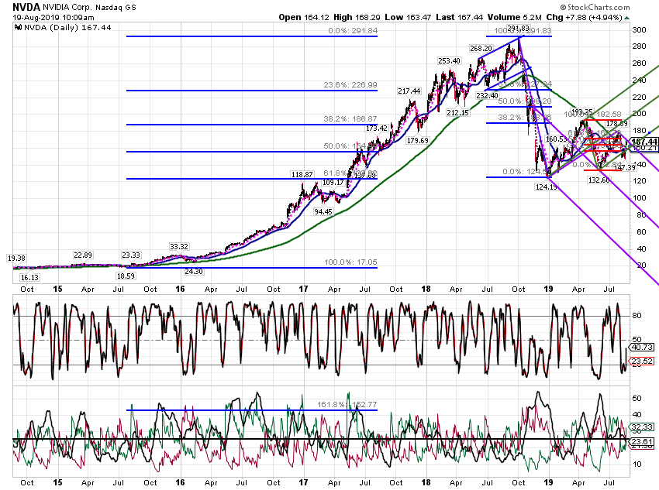Click the NVDA (Daily) 167.44 chart legend
The height and width of the screenshot is (490, 659).
[x=67, y=28]
